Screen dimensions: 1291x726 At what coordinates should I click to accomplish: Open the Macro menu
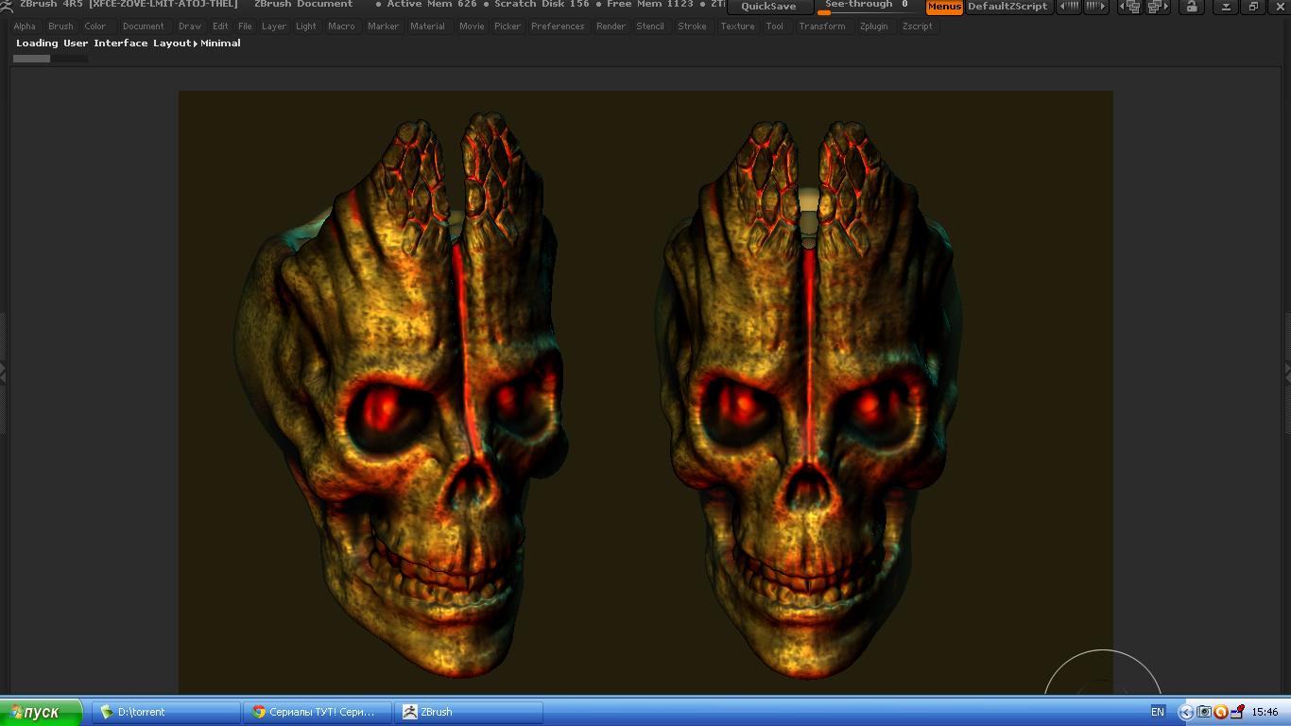tap(341, 26)
